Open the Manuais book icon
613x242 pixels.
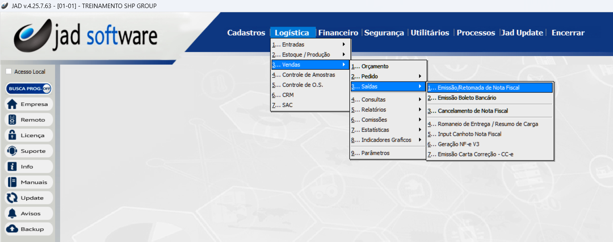[13, 182]
